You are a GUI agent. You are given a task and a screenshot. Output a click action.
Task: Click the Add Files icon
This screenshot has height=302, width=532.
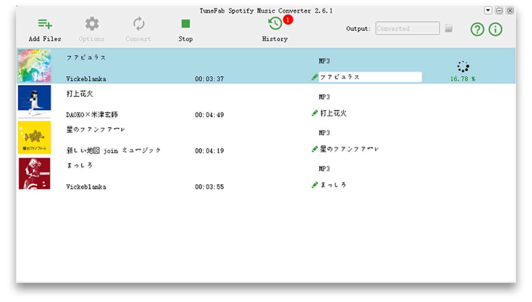coord(45,24)
